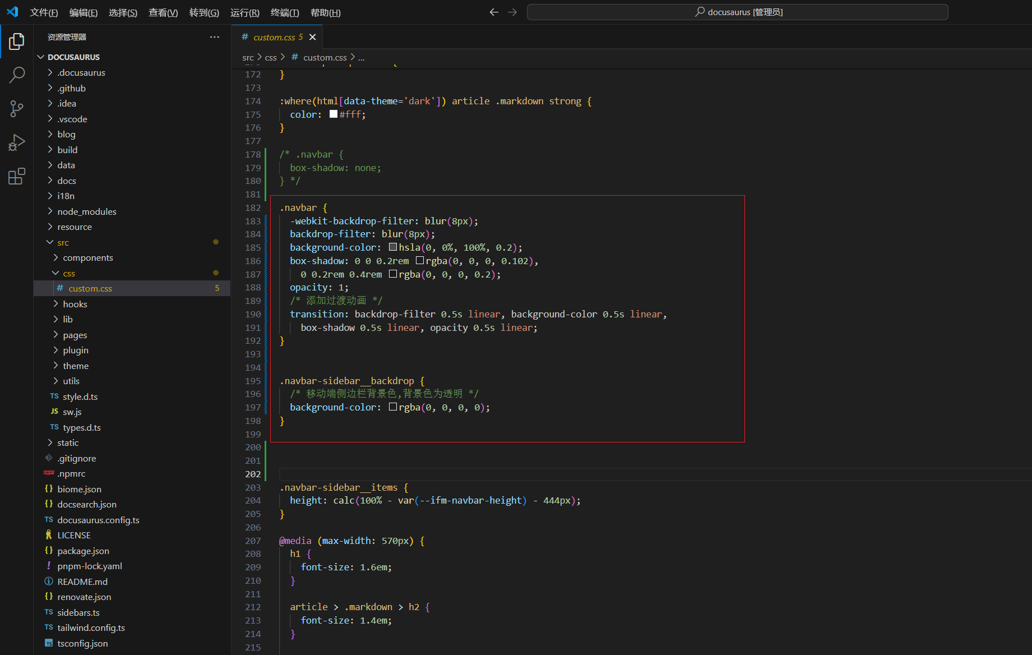This screenshot has width=1032, height=655.
Task: Open the docsearch.json file
Action: 86,504
